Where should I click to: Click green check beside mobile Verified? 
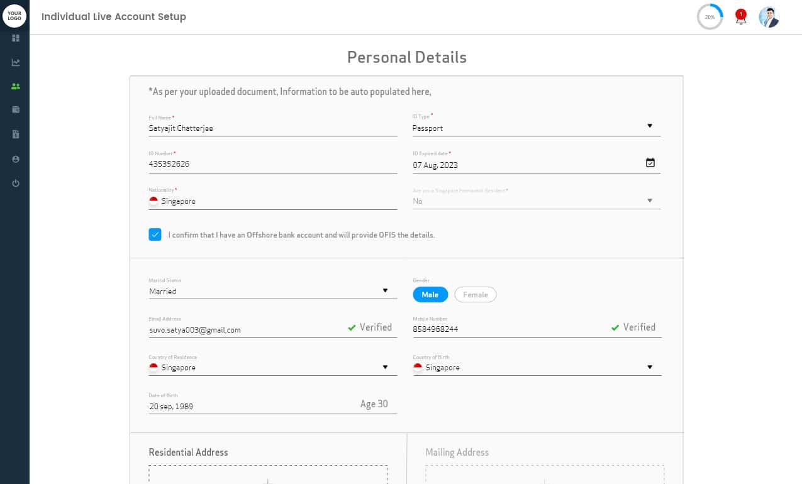click(615, 327)
